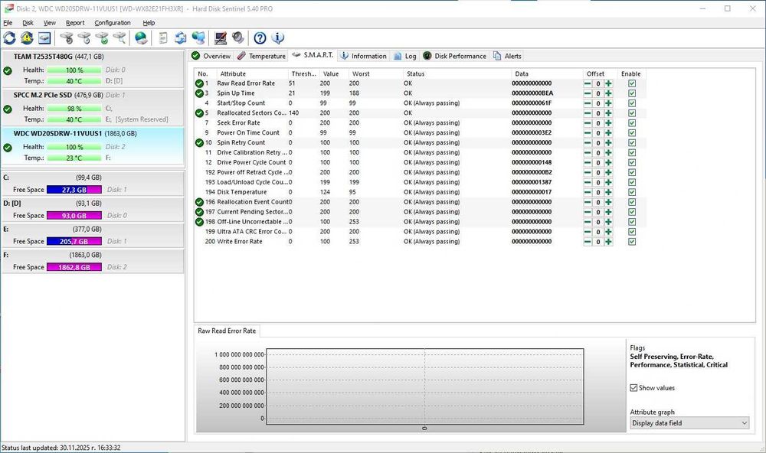Click the green health check icon of TEAM T253ST480G

[x=8, y=70]
